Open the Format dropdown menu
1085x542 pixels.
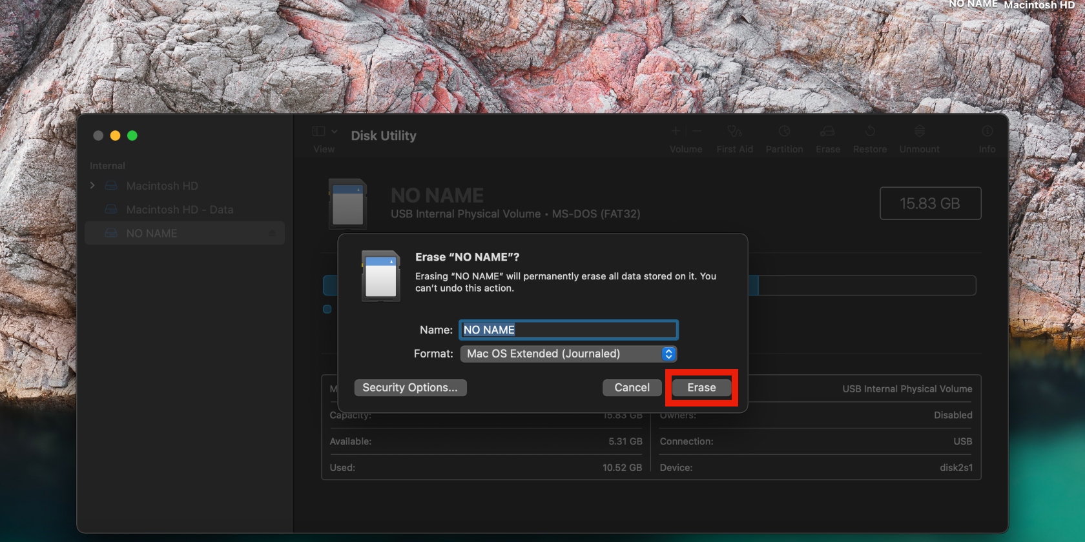pyautogui.click(x=568, y=354)
